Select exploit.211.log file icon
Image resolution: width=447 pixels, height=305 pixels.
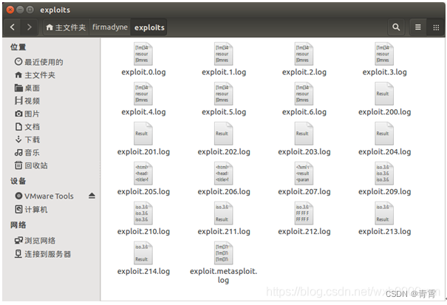point(224,213)
